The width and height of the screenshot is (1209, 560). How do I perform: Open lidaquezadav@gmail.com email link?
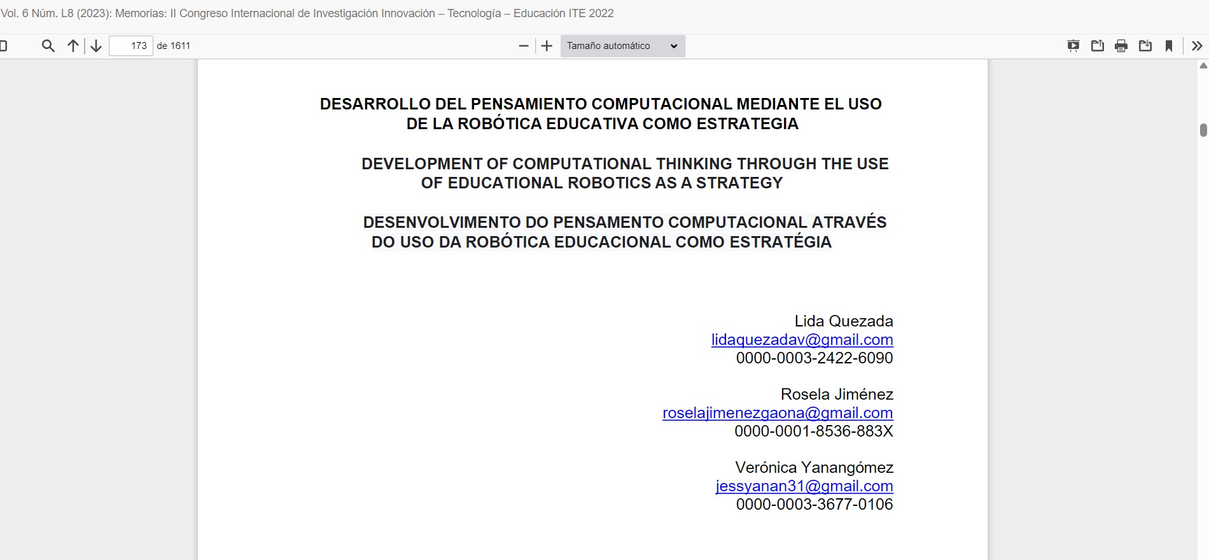[802, 340]
